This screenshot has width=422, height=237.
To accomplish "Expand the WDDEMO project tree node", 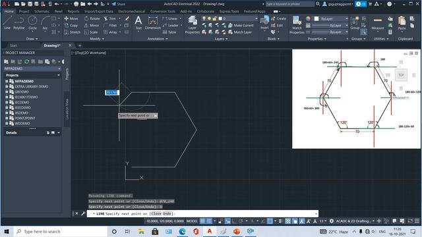I will coord(7,123).
